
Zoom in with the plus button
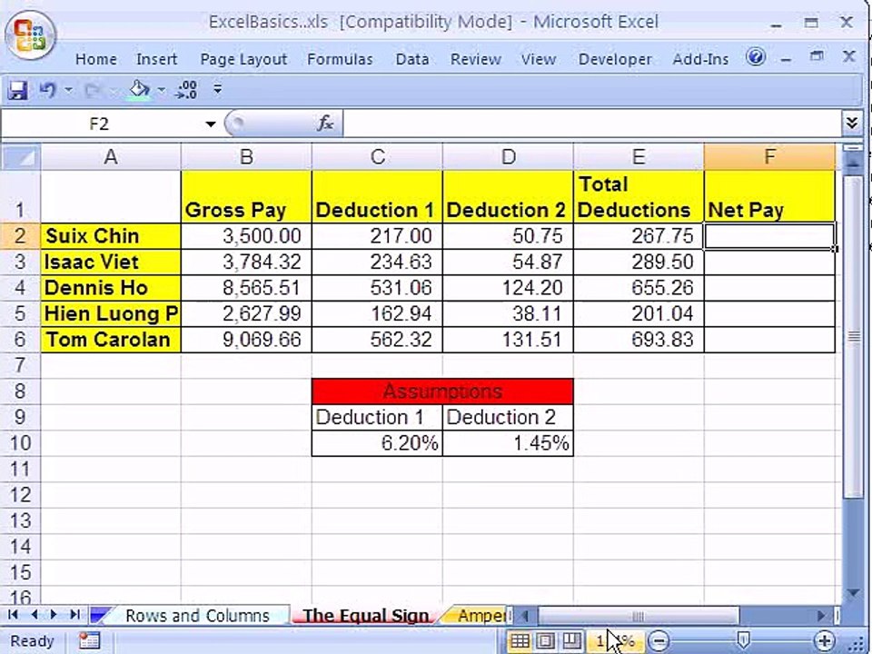[x=824, y=640]
